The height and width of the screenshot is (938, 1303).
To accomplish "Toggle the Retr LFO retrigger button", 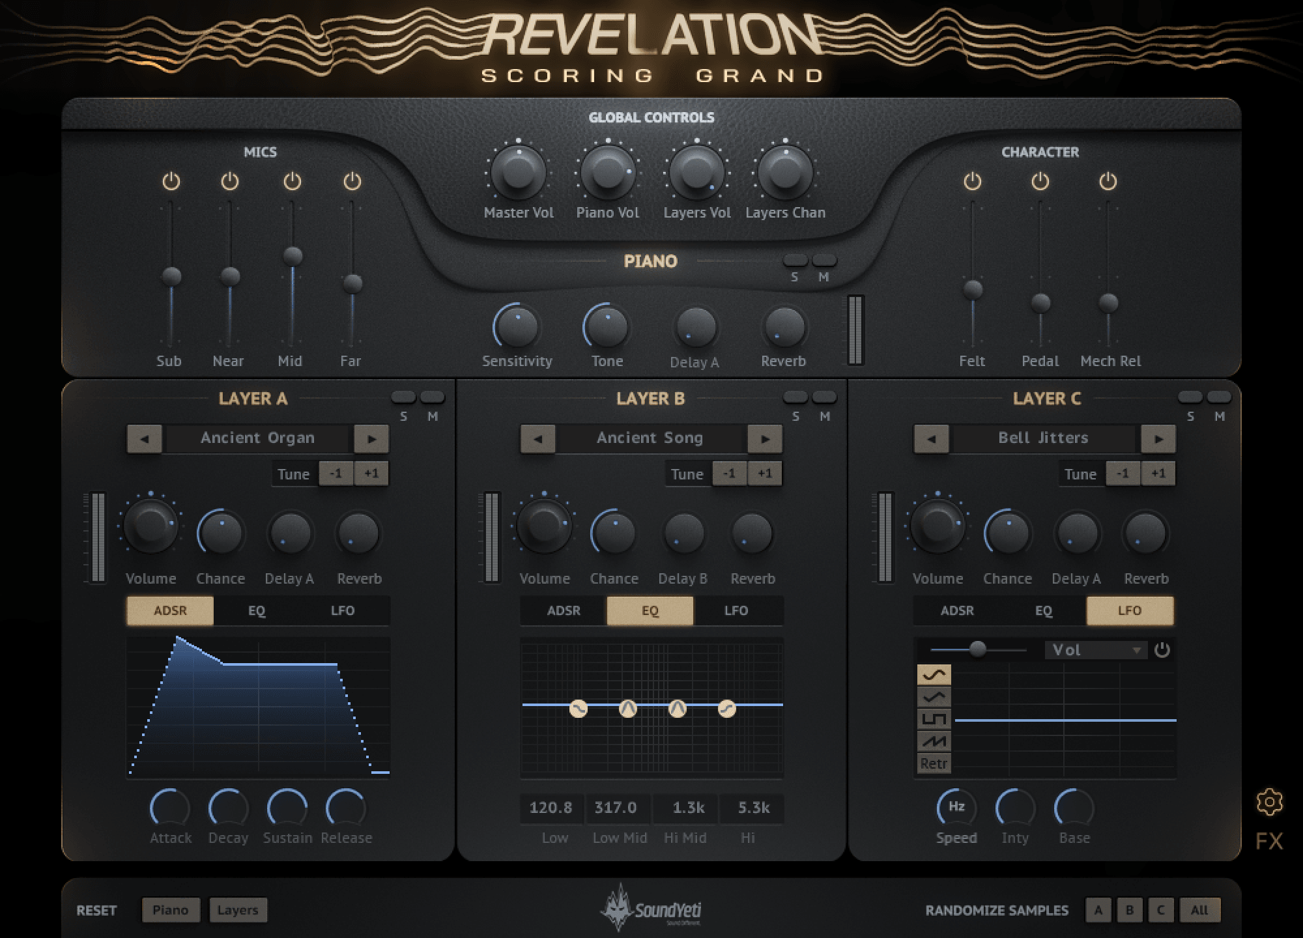I will [934, 763].
